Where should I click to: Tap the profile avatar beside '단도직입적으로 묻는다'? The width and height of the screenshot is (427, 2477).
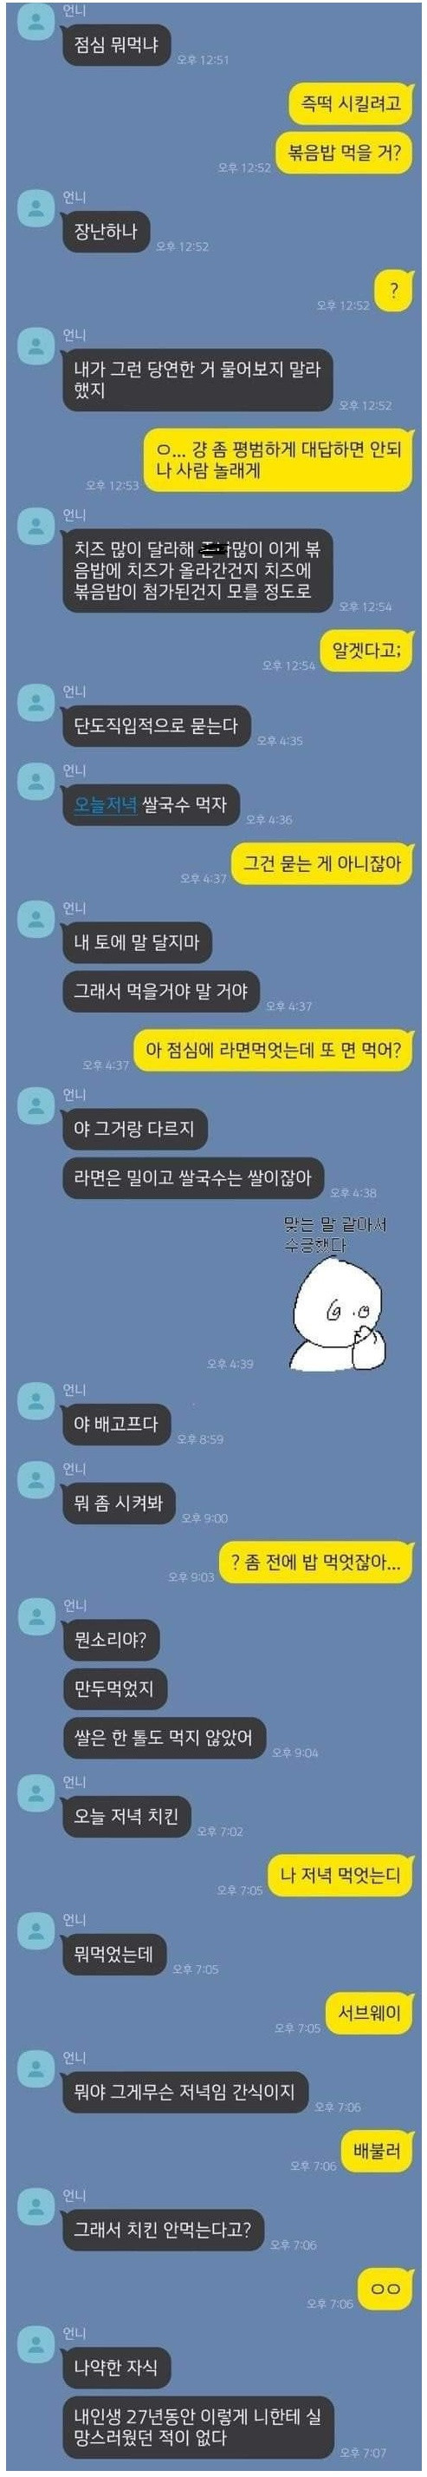pyautogui.click(x=36, y=703)
